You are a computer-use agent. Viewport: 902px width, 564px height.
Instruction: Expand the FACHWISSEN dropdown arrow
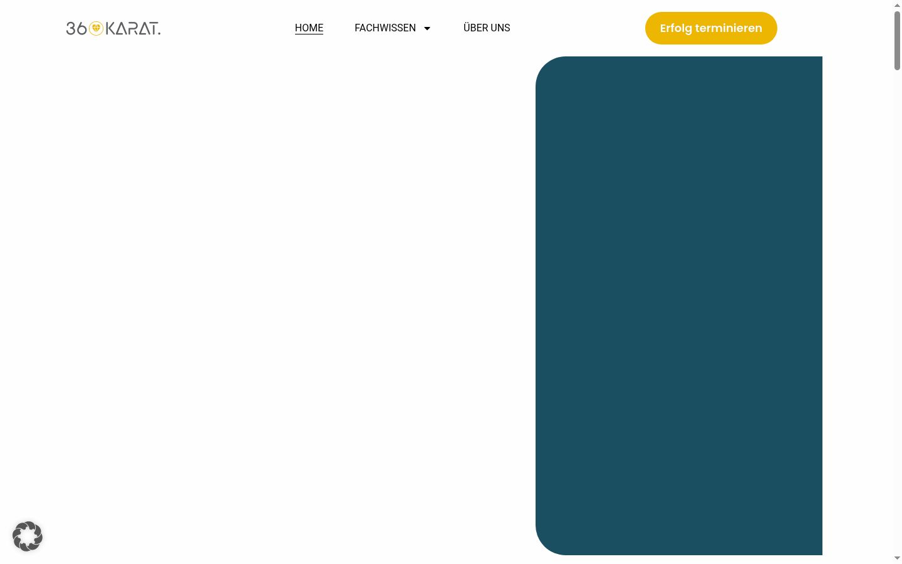point(427,28)
